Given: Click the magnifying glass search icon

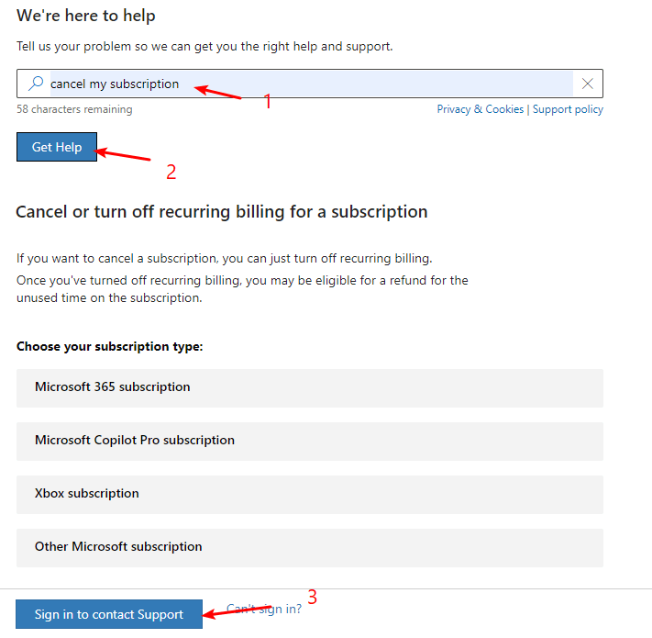Looking at the screenshot, I should tap(36, 84).
